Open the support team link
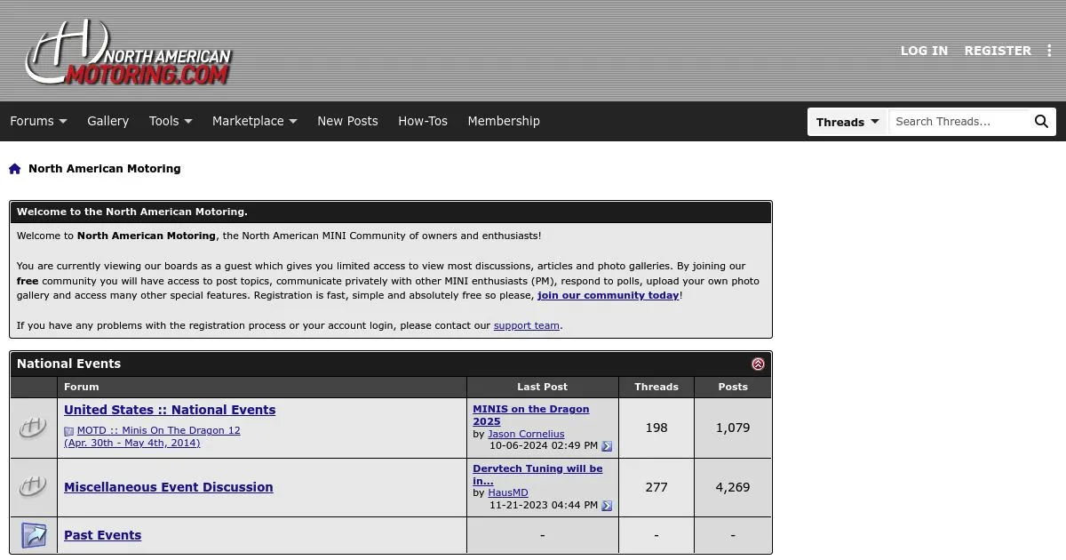This screenshot has width=1066, height=560. [527, 325]
